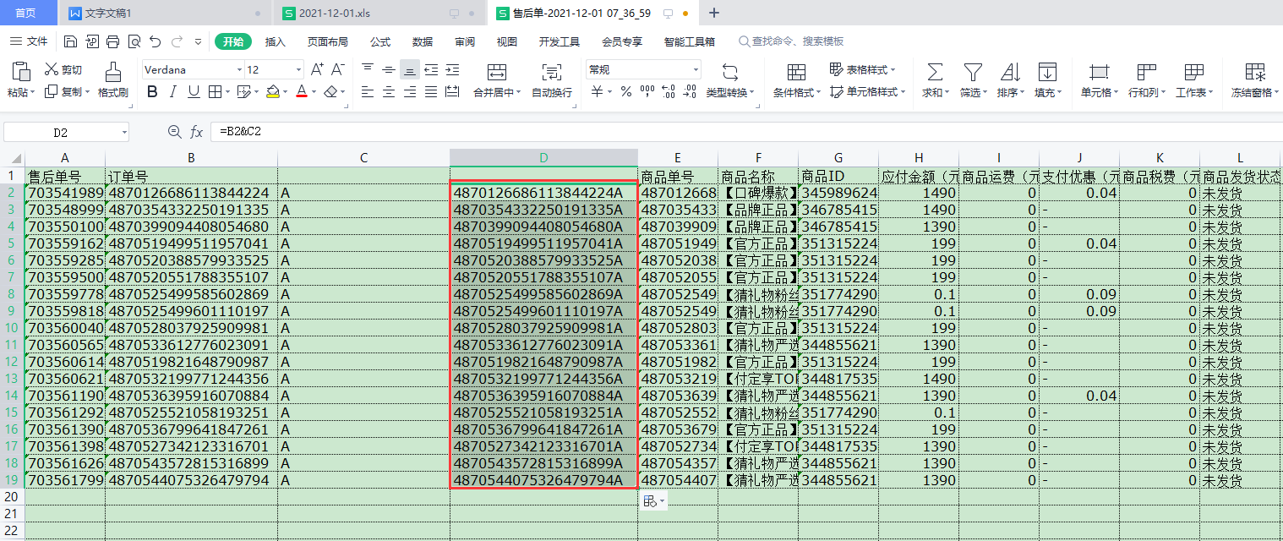Redo the last undone action
Viewport: 1283px width, 541px height.
[177, 41]
